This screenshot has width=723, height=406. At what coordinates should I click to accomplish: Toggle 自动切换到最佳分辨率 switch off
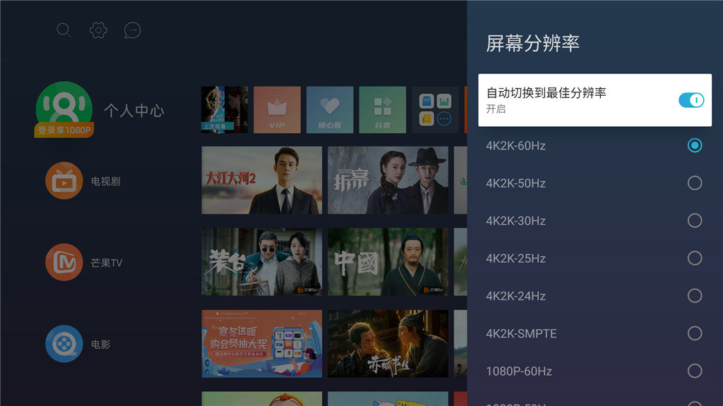pyautogui.click(x=691, y=100)
